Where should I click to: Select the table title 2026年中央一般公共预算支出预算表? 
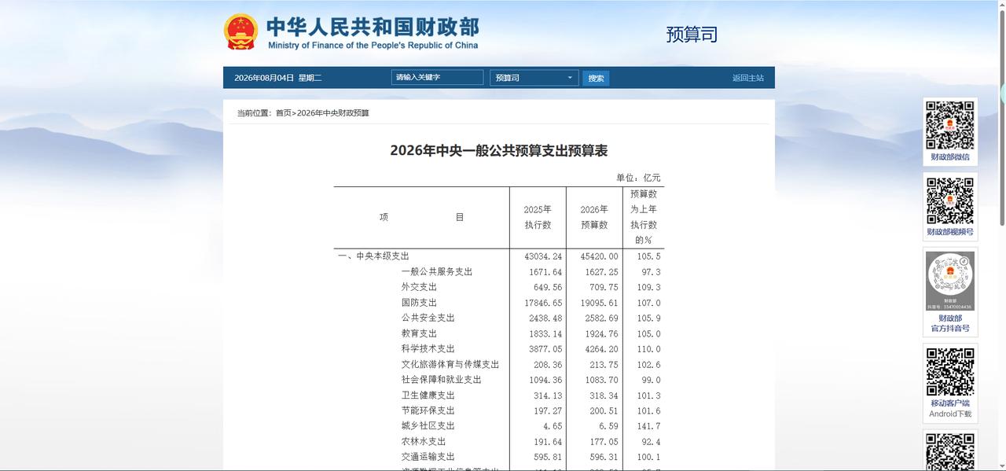499,150
